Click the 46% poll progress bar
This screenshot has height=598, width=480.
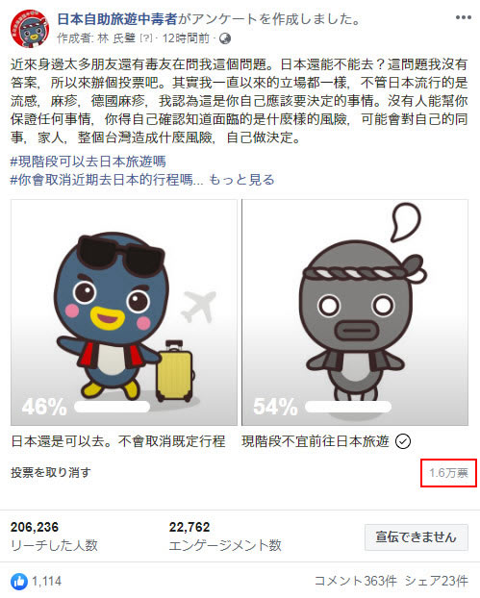[x=112, y=407]
